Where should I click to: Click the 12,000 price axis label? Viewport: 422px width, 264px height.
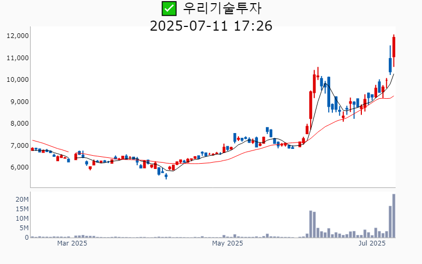coord(17,36)
